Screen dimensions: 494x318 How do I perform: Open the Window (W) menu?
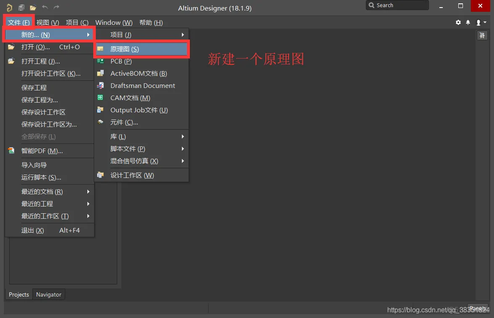tap(114, 22)
